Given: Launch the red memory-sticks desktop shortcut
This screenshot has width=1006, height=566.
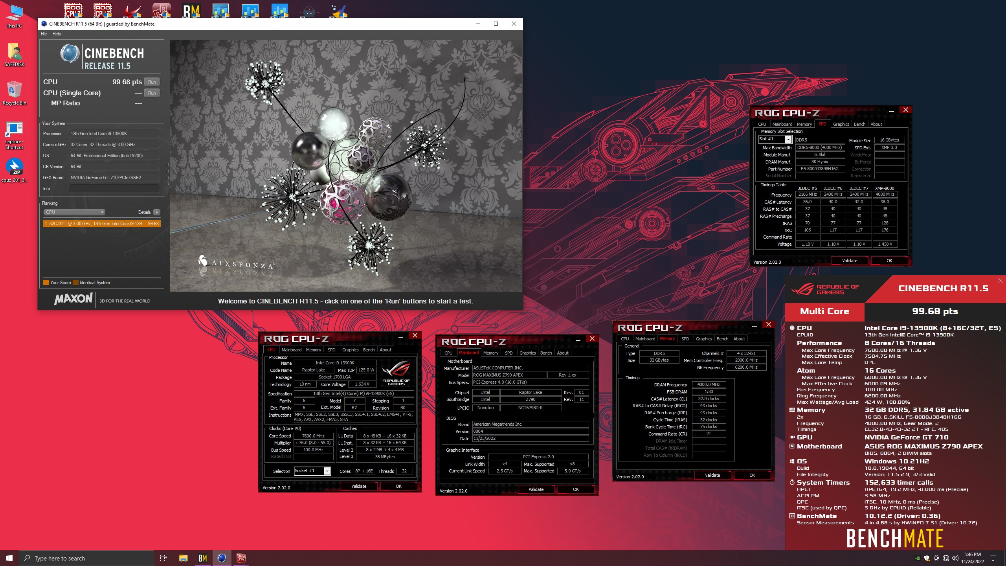Looking at the screenshot, I should (162, 10).
